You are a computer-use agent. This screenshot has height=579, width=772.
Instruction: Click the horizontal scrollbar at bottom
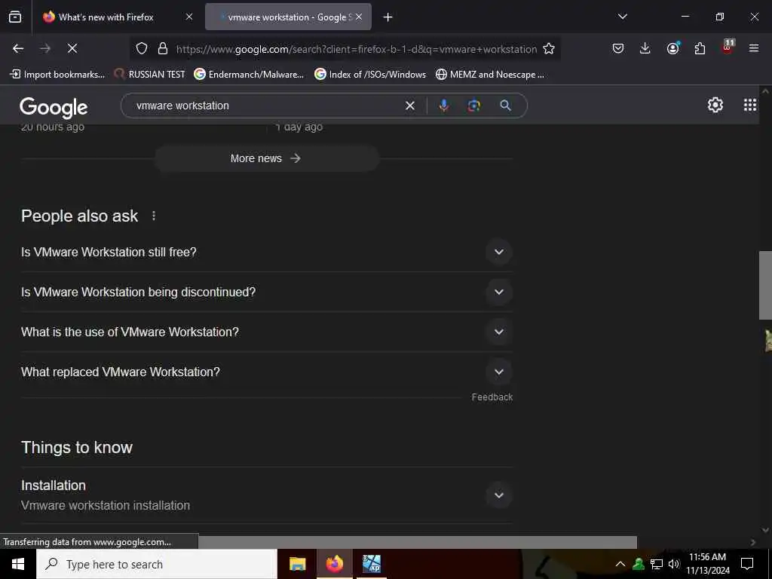(417, 542)
